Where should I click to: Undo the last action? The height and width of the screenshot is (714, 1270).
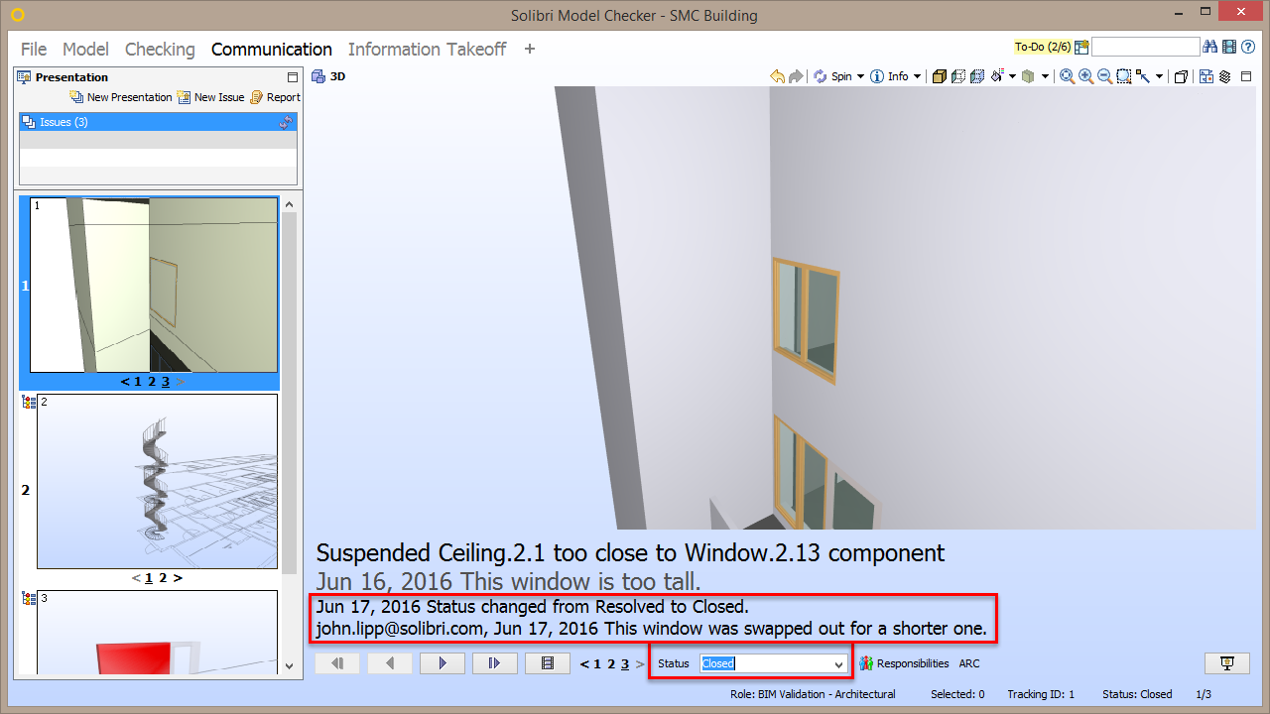click(777, 76)
